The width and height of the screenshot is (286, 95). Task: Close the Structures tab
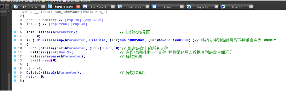click(x=148, y=7)
